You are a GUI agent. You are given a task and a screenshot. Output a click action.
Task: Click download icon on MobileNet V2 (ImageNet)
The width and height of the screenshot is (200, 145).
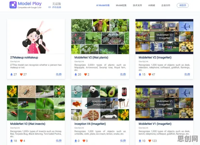(x=140, y=74)
